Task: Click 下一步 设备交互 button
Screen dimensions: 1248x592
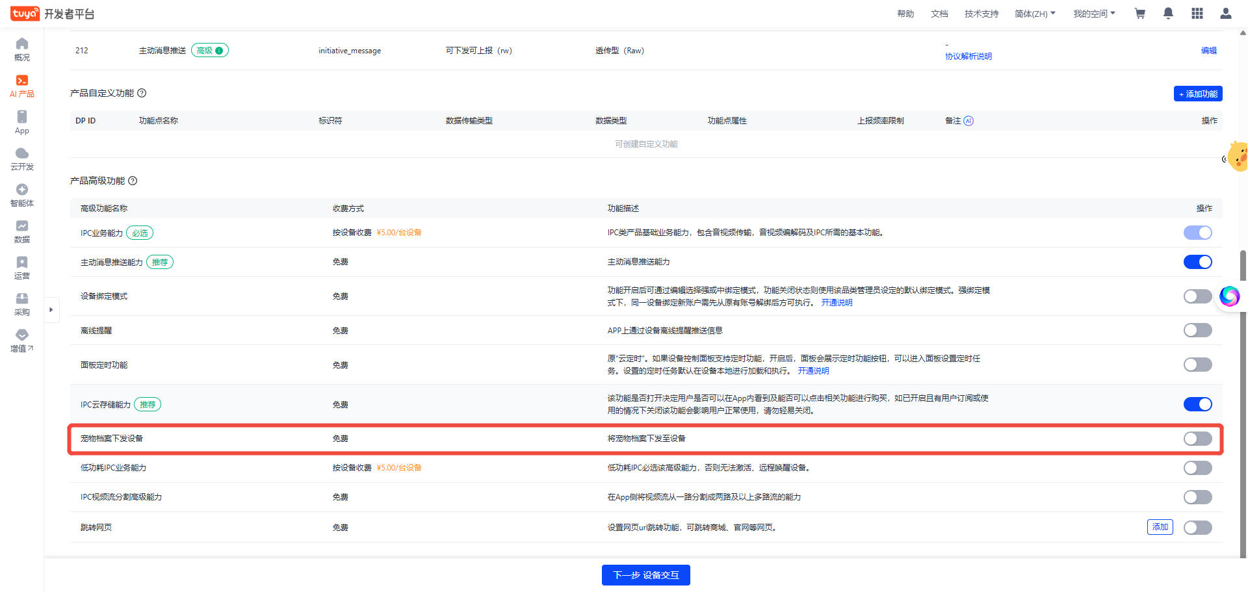Action: 645,575
